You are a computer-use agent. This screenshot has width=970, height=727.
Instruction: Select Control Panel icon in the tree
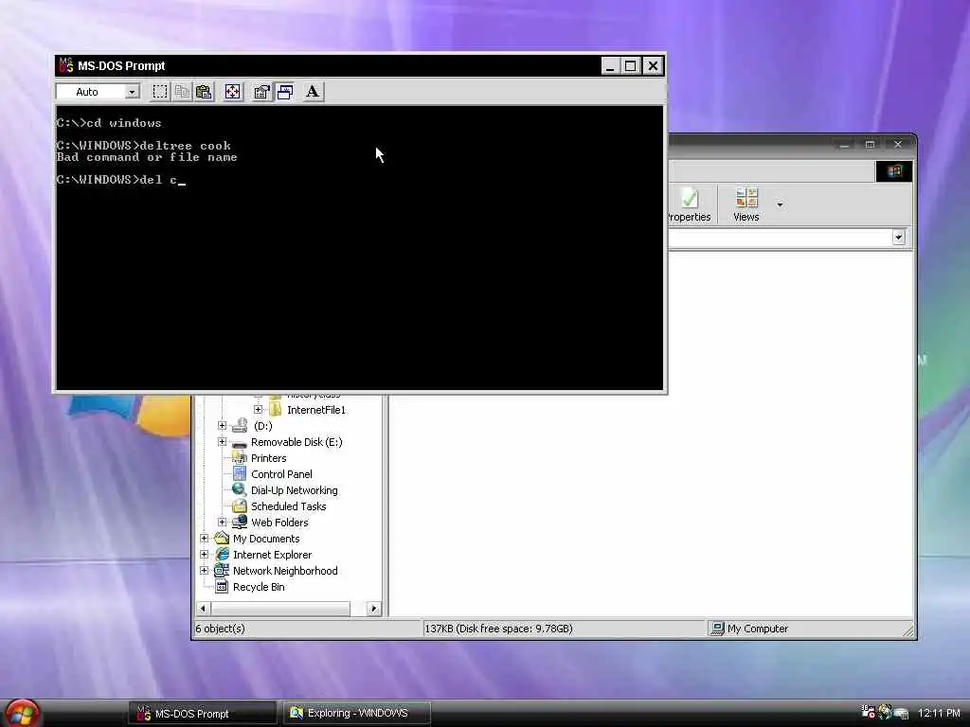point(240,474)
